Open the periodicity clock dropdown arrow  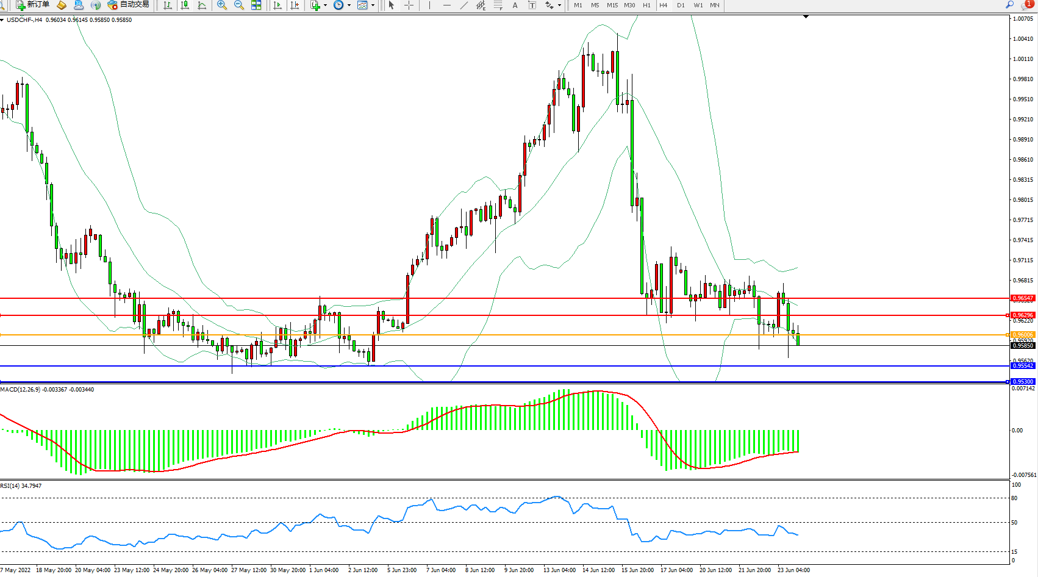[349, 5]
